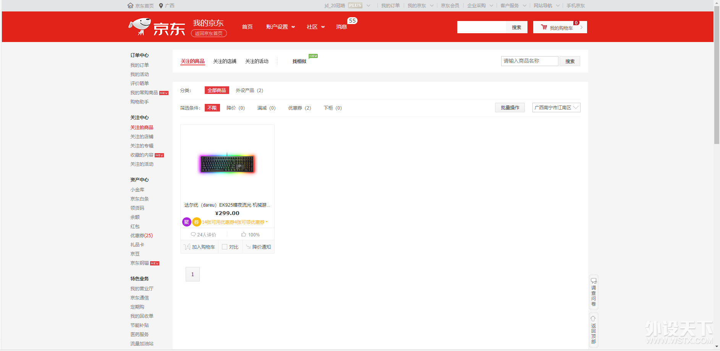The image size is (720, 351).
Task: Click the PLUS membership badge
Action: coord(355,6)
